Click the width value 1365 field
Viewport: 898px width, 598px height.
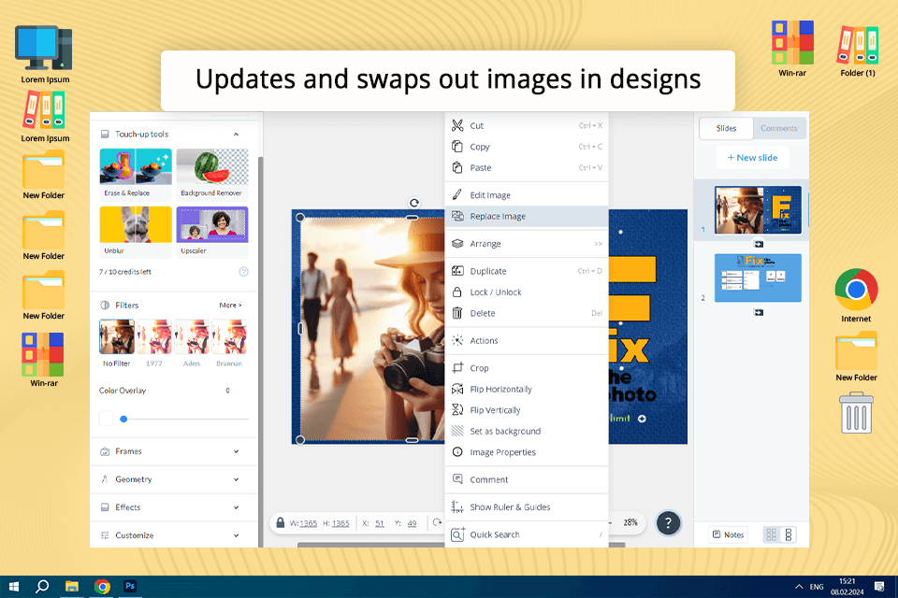[308, 523]
